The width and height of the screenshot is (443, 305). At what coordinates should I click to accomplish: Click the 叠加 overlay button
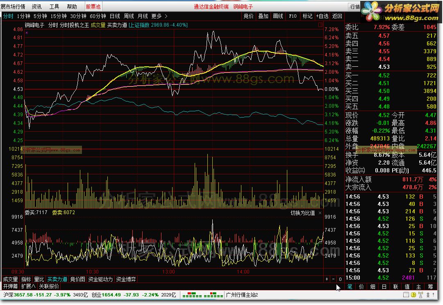pos(264,16)
